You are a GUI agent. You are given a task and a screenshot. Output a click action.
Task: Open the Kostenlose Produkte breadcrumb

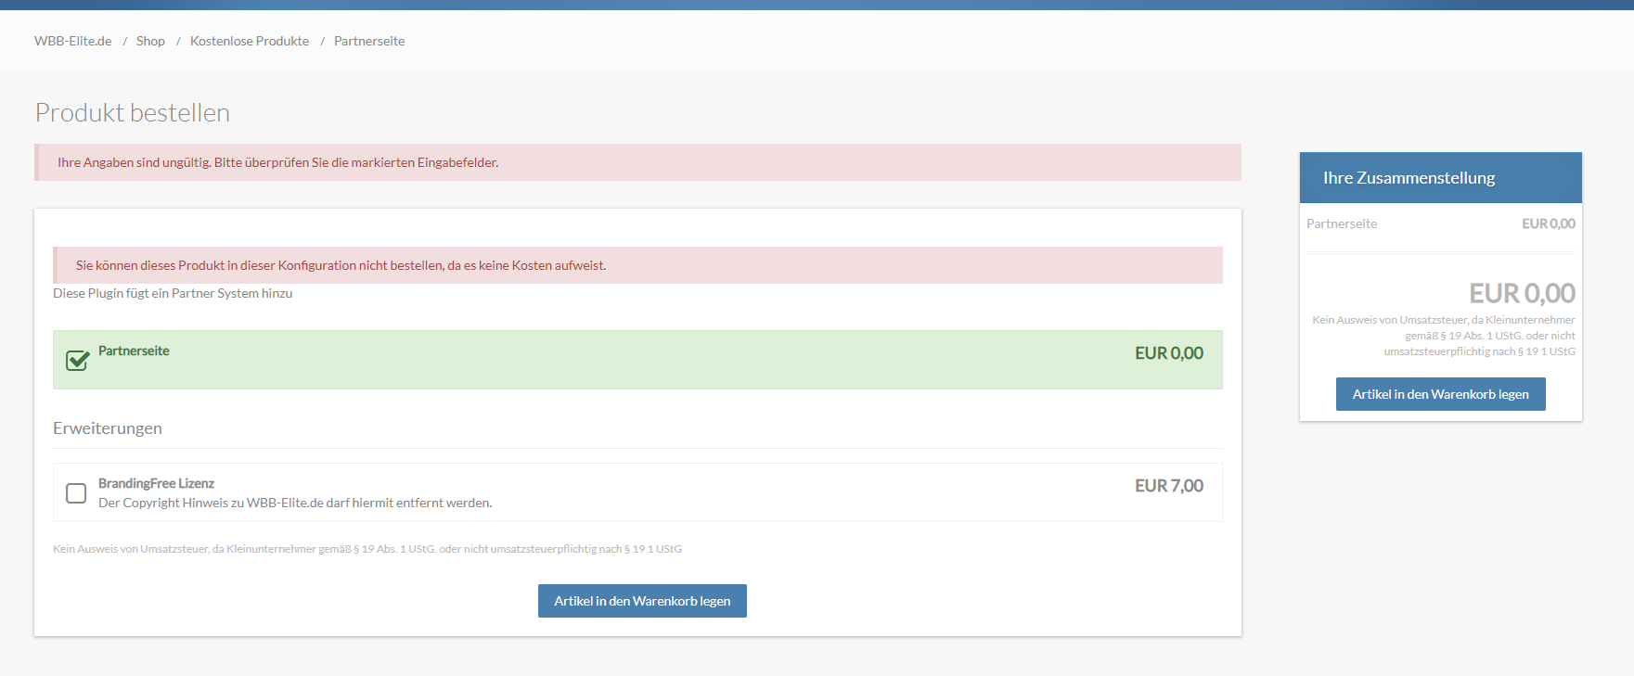coord(250,41)
